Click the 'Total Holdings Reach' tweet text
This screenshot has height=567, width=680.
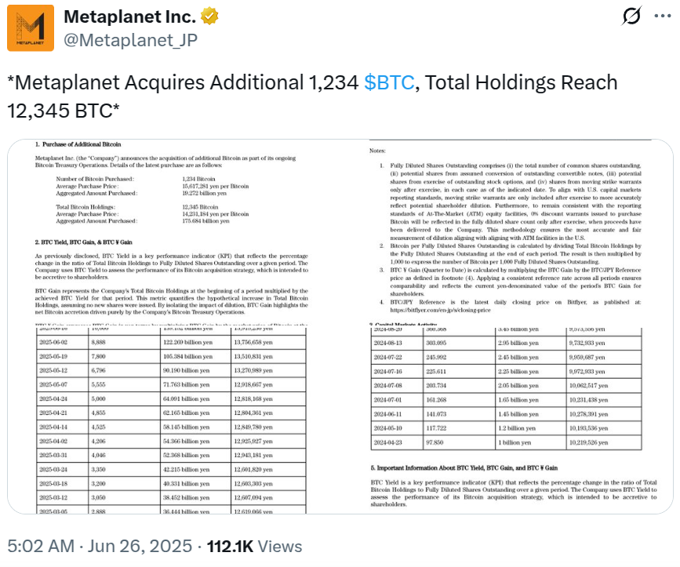coord(518,83)
